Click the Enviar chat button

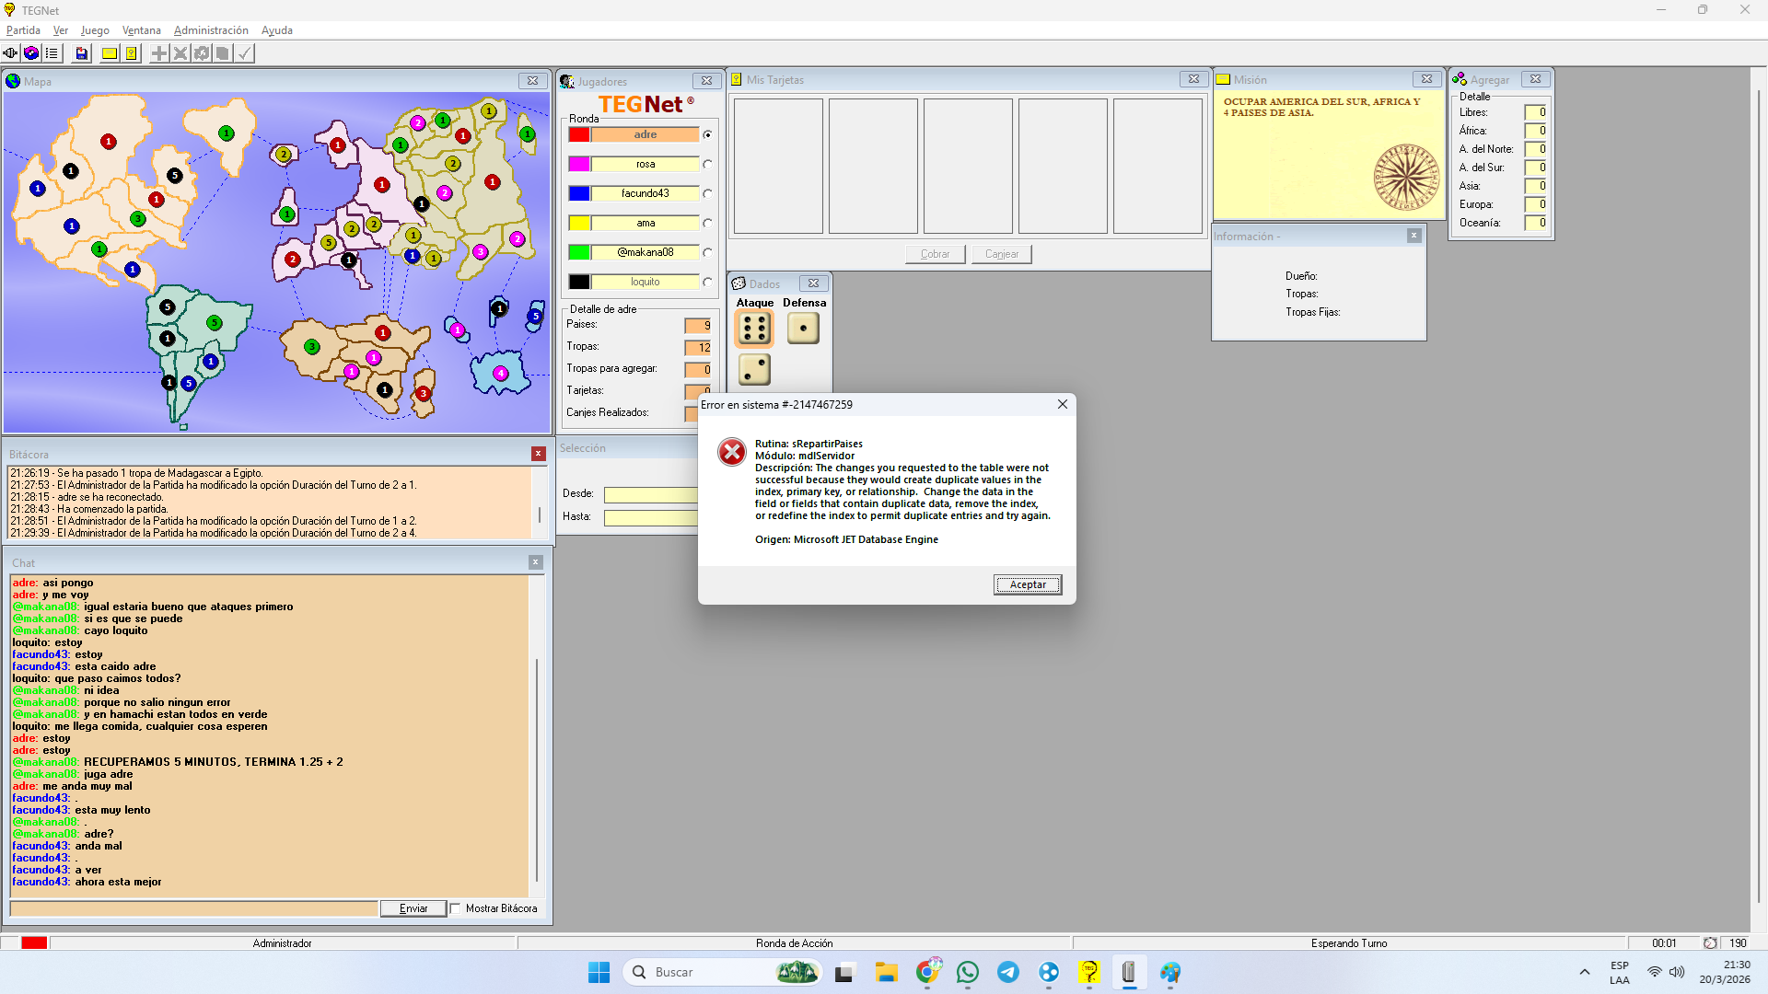tap(413, 908)
